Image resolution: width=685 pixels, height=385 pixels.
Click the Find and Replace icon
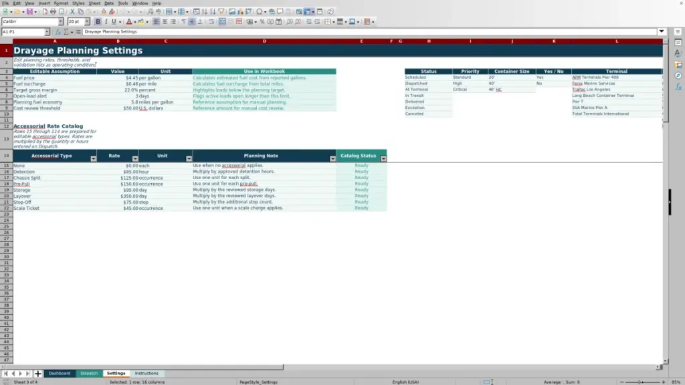pos(151,12)
